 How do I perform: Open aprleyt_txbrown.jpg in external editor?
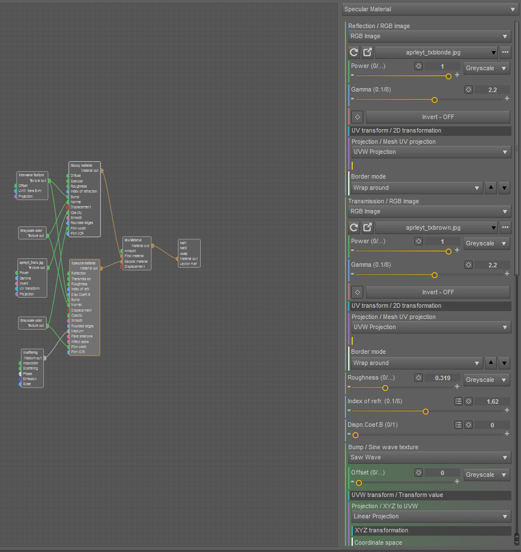click(367, 228)
